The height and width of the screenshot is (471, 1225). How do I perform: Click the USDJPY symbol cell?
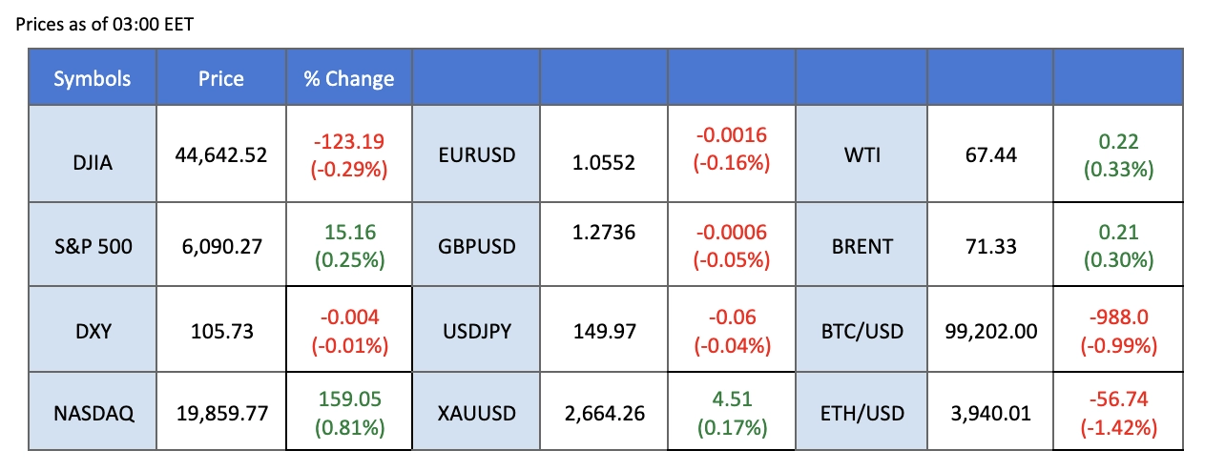click(475, 331)
